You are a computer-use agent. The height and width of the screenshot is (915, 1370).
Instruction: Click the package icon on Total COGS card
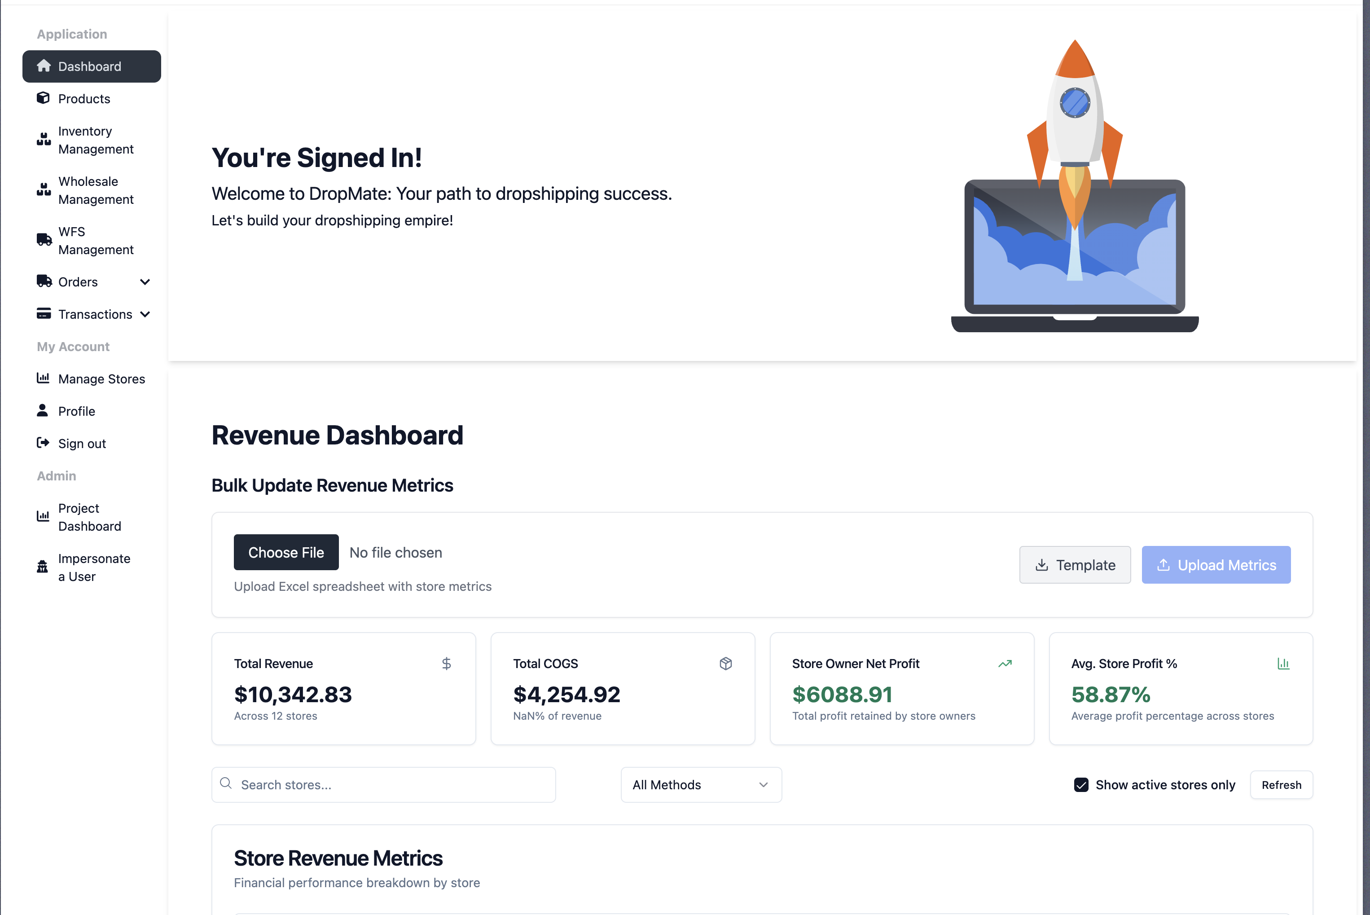pyautogui.click(x=726, y=664)
